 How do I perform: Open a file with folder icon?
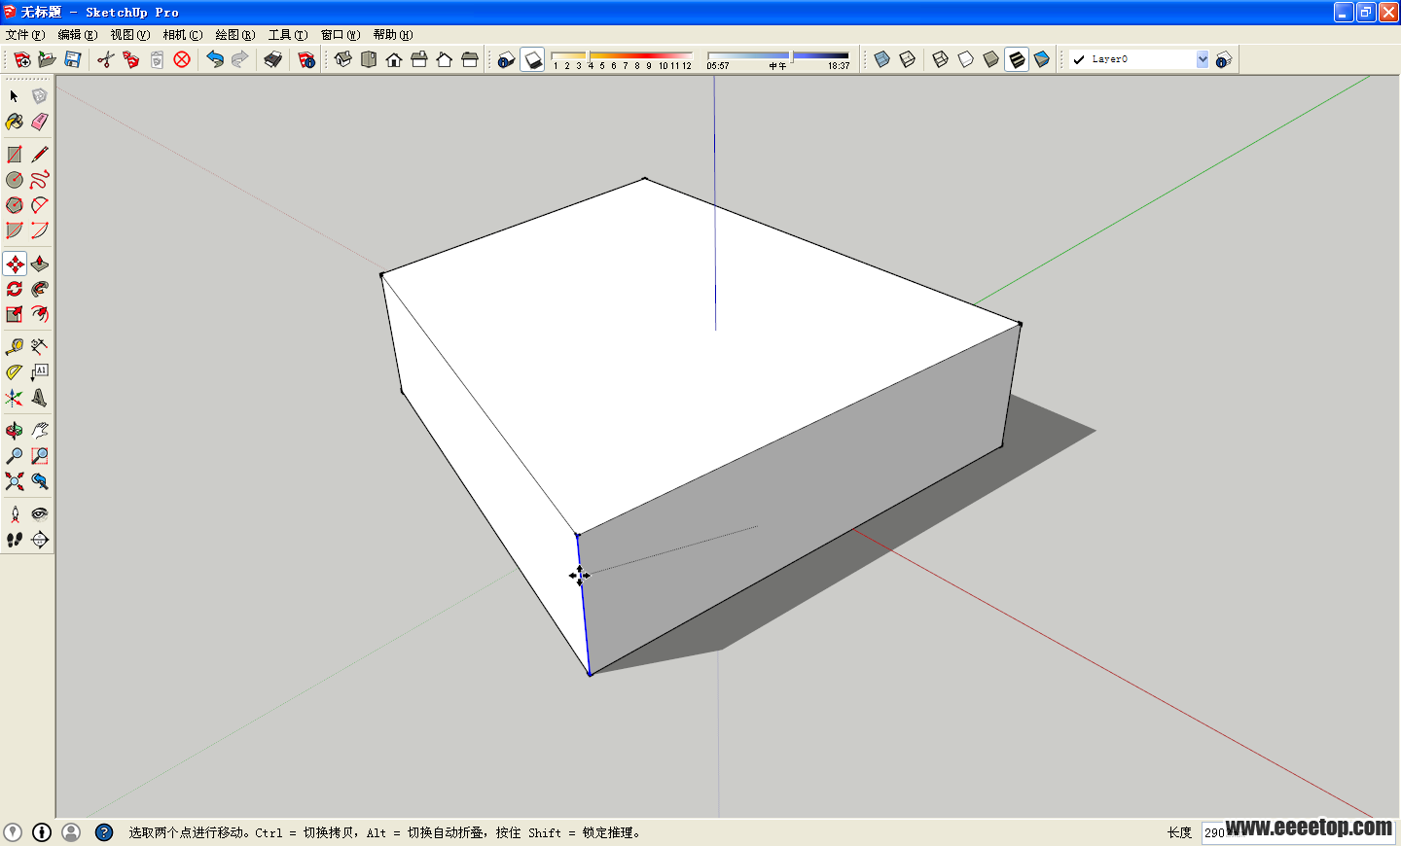(x=47, y=59)
